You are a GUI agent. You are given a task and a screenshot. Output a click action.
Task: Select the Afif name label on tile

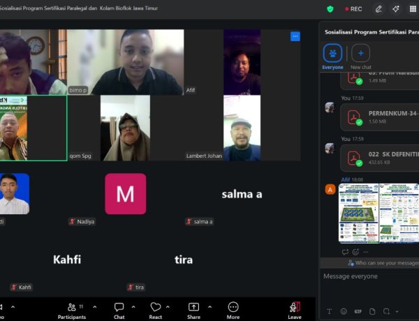point(191,90)
